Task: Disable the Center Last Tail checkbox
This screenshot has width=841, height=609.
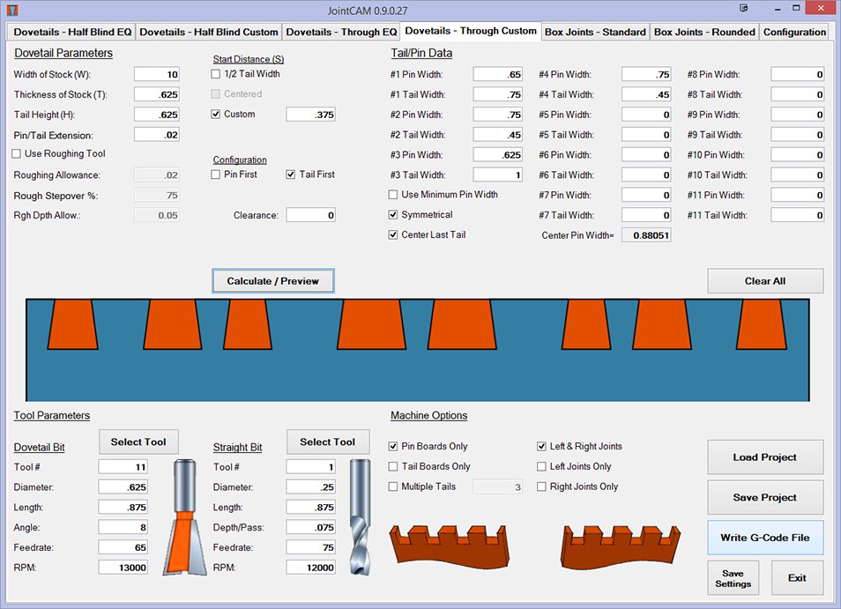Action: (x=394, y=235)
